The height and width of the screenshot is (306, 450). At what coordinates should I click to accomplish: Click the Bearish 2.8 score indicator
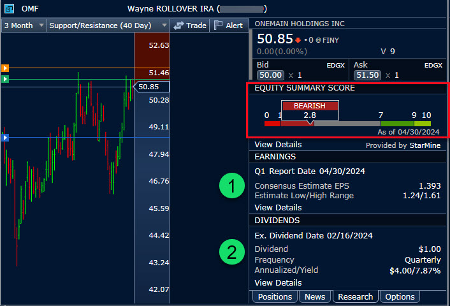(310, 110)
